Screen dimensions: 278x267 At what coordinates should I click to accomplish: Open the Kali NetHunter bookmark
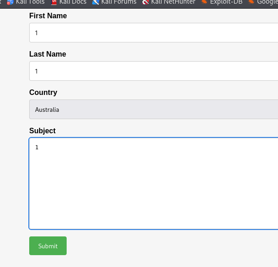[168, 2]
